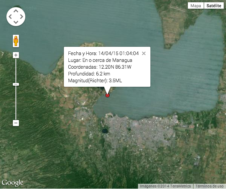Viewport: 226px width, 189px height.
Task: Zoom in with the plus button
Action: (16, 55)
